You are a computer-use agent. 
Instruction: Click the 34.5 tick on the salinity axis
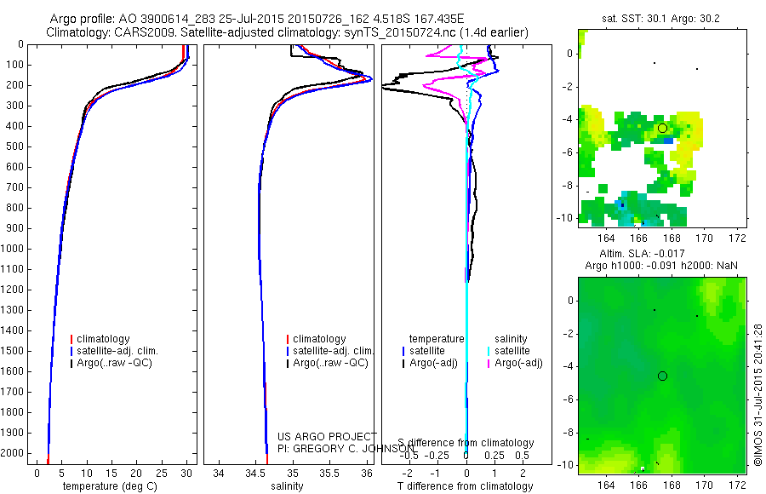[254, 473]
